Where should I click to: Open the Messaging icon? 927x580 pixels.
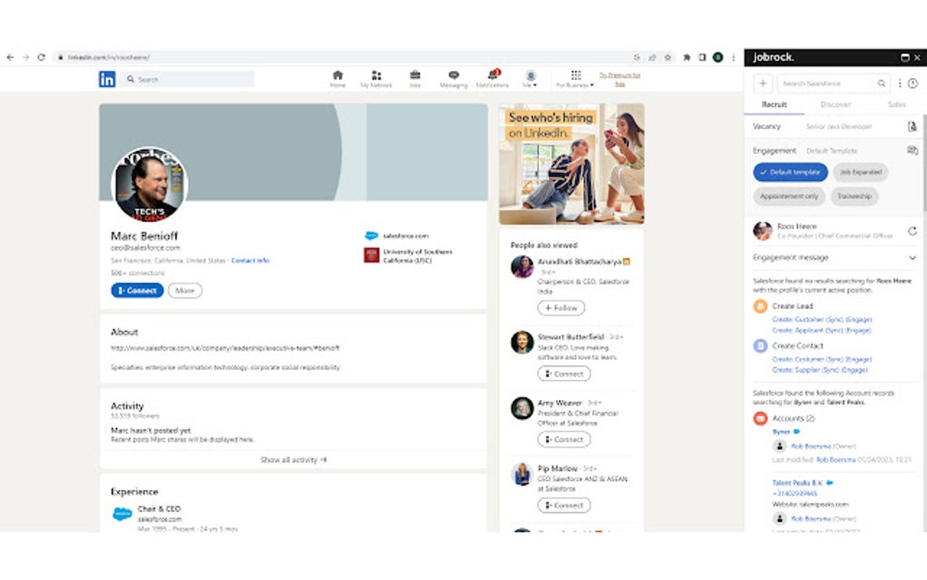[454, 75]
